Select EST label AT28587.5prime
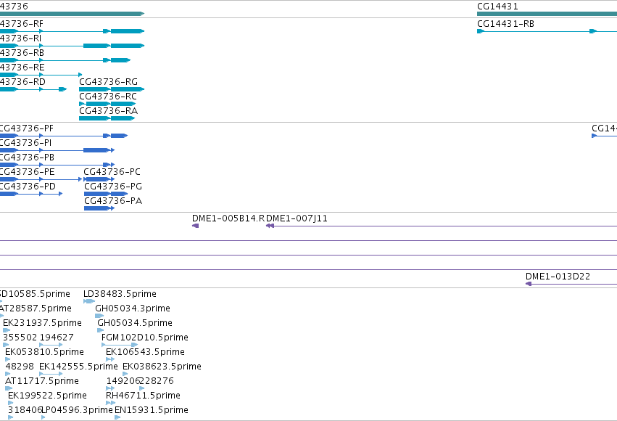The height and width of the screenshot is (421, 617). (x=36, y=308)
